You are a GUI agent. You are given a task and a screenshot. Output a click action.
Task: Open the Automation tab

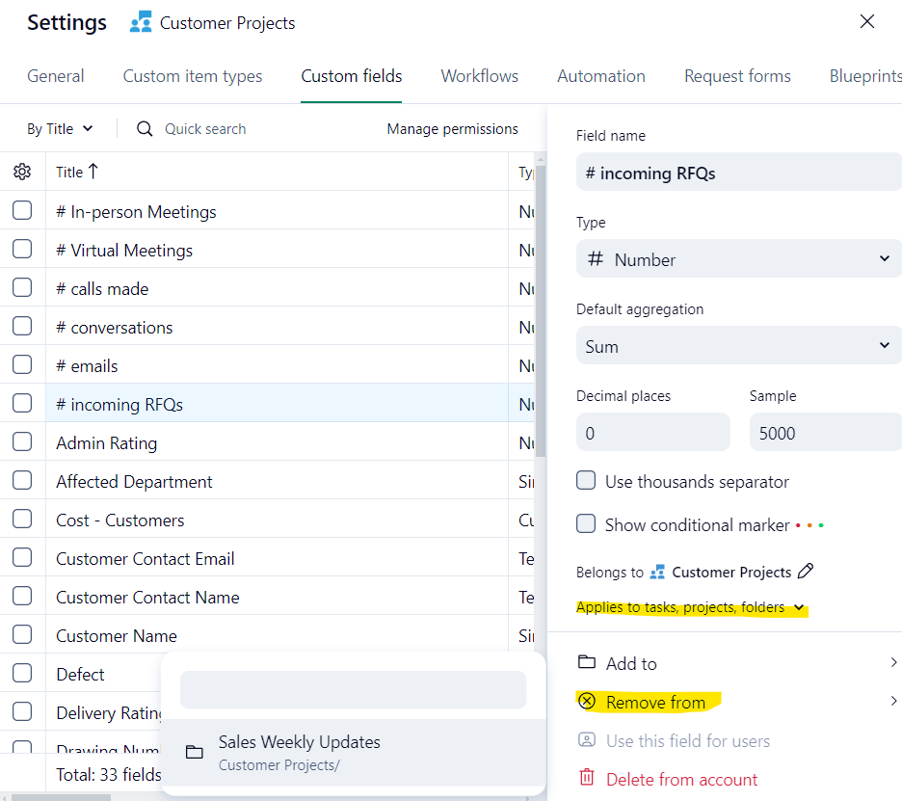(600, 76)
